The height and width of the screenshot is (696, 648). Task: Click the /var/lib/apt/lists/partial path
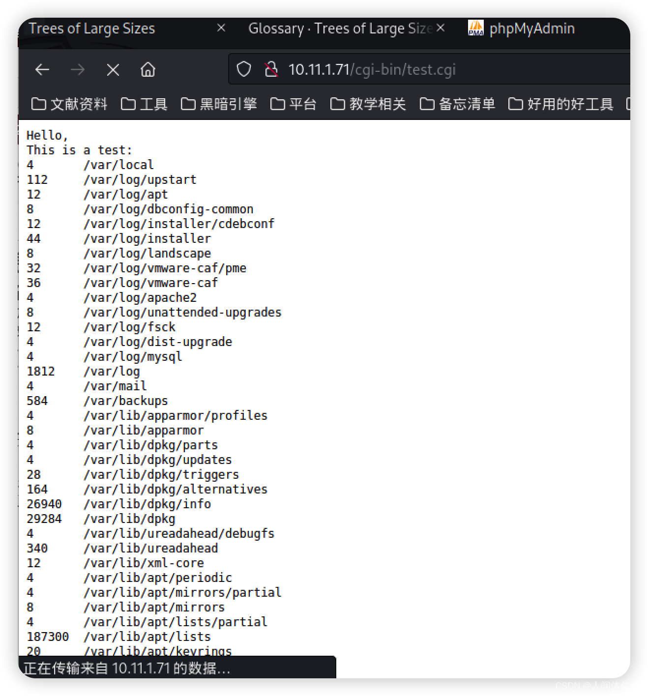176,622
